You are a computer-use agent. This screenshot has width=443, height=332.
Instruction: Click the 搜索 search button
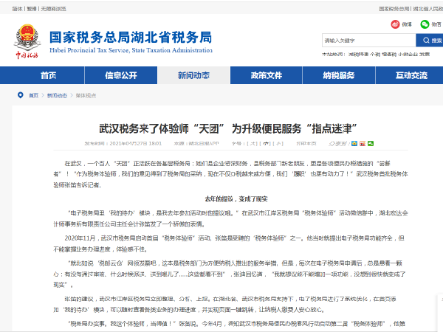click(428, 40)
